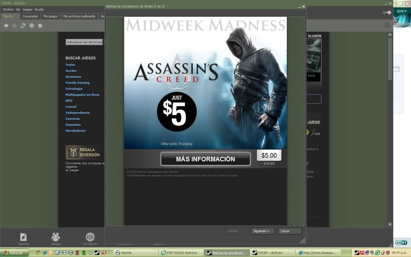Open the Servidores globe icon
The width and height of the screenshot is (411, 257).
coord(90,239)
